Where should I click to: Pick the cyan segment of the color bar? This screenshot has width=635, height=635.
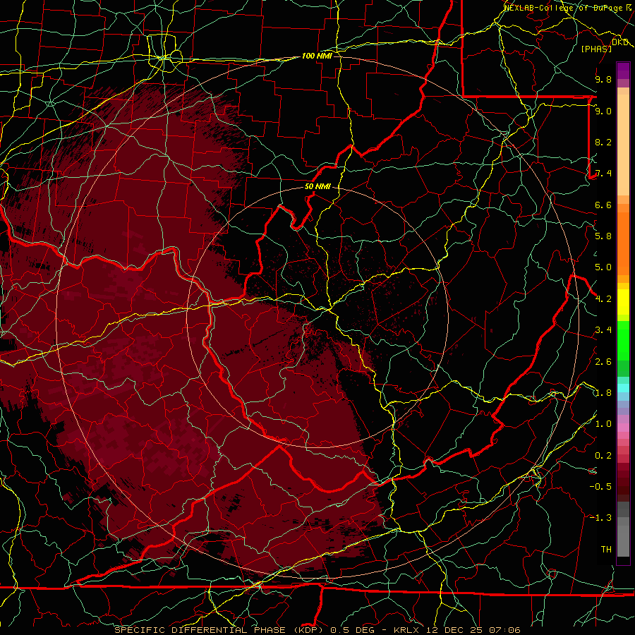point(623,388)
